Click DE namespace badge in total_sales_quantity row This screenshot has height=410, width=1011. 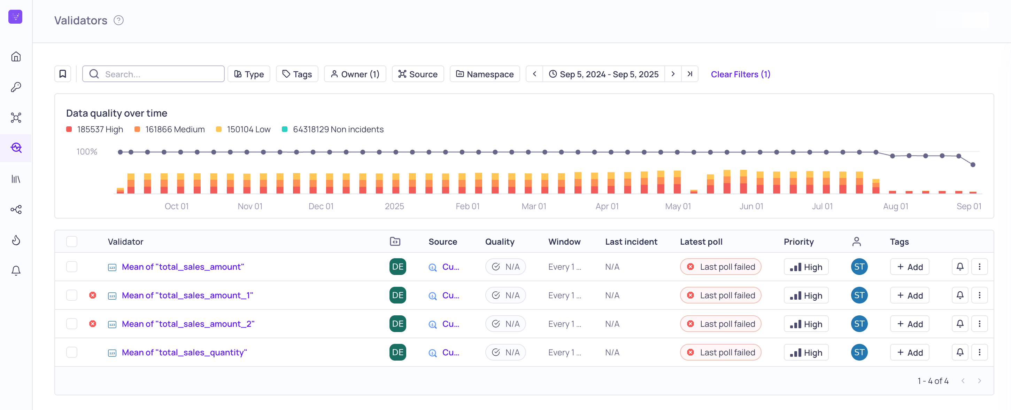[x=398, y=352]
